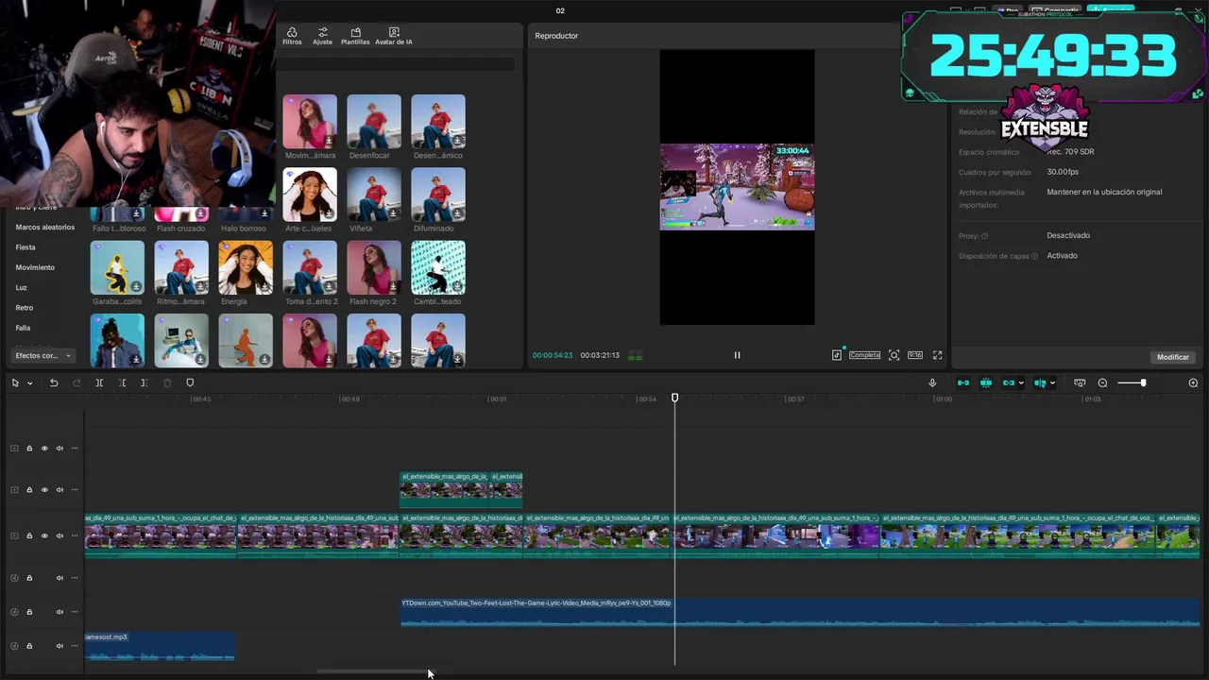Select the Marcos aleatorios category

click(x=44, y=228)
